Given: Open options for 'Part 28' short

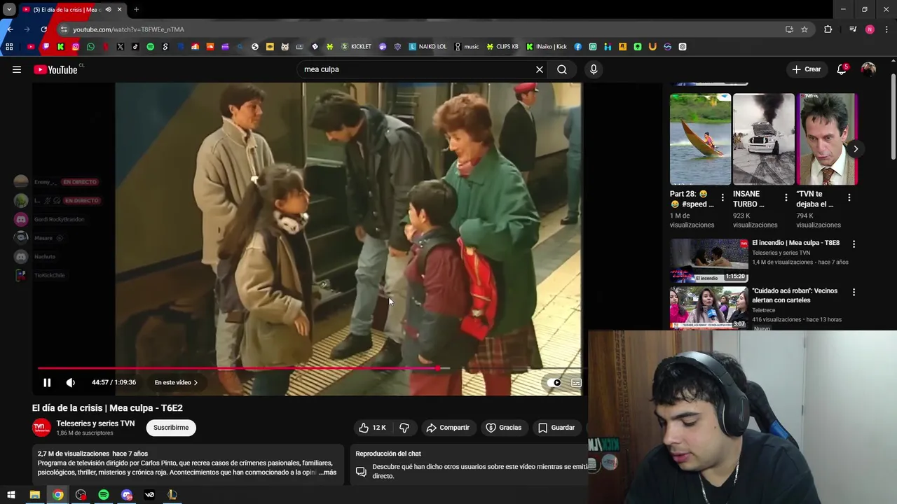Looking at the screenshot, I should [723, 198].
